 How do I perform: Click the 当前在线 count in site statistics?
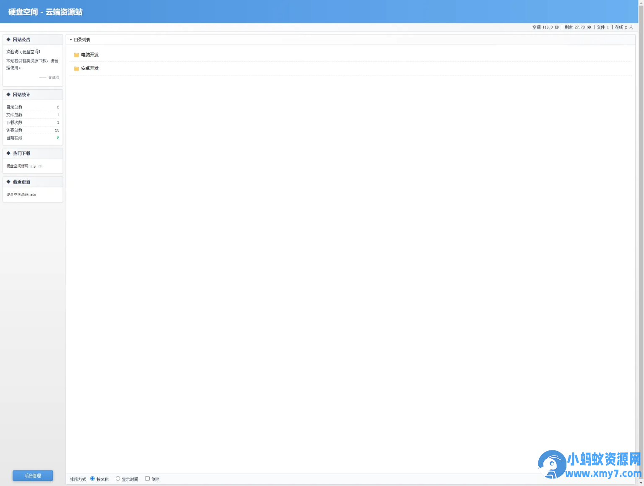pyautogui.click(x=58, y=138)
